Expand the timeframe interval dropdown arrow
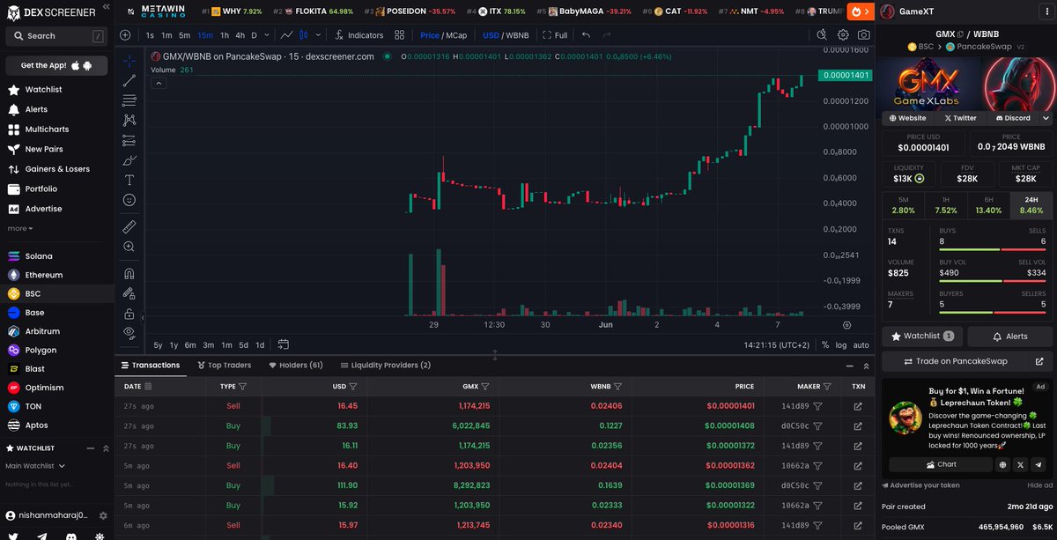This screenshot has height=540, width=1057. coord(268,35)
